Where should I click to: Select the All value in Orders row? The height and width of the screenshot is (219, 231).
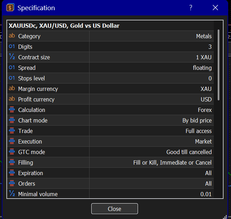(x=208, y=184)
